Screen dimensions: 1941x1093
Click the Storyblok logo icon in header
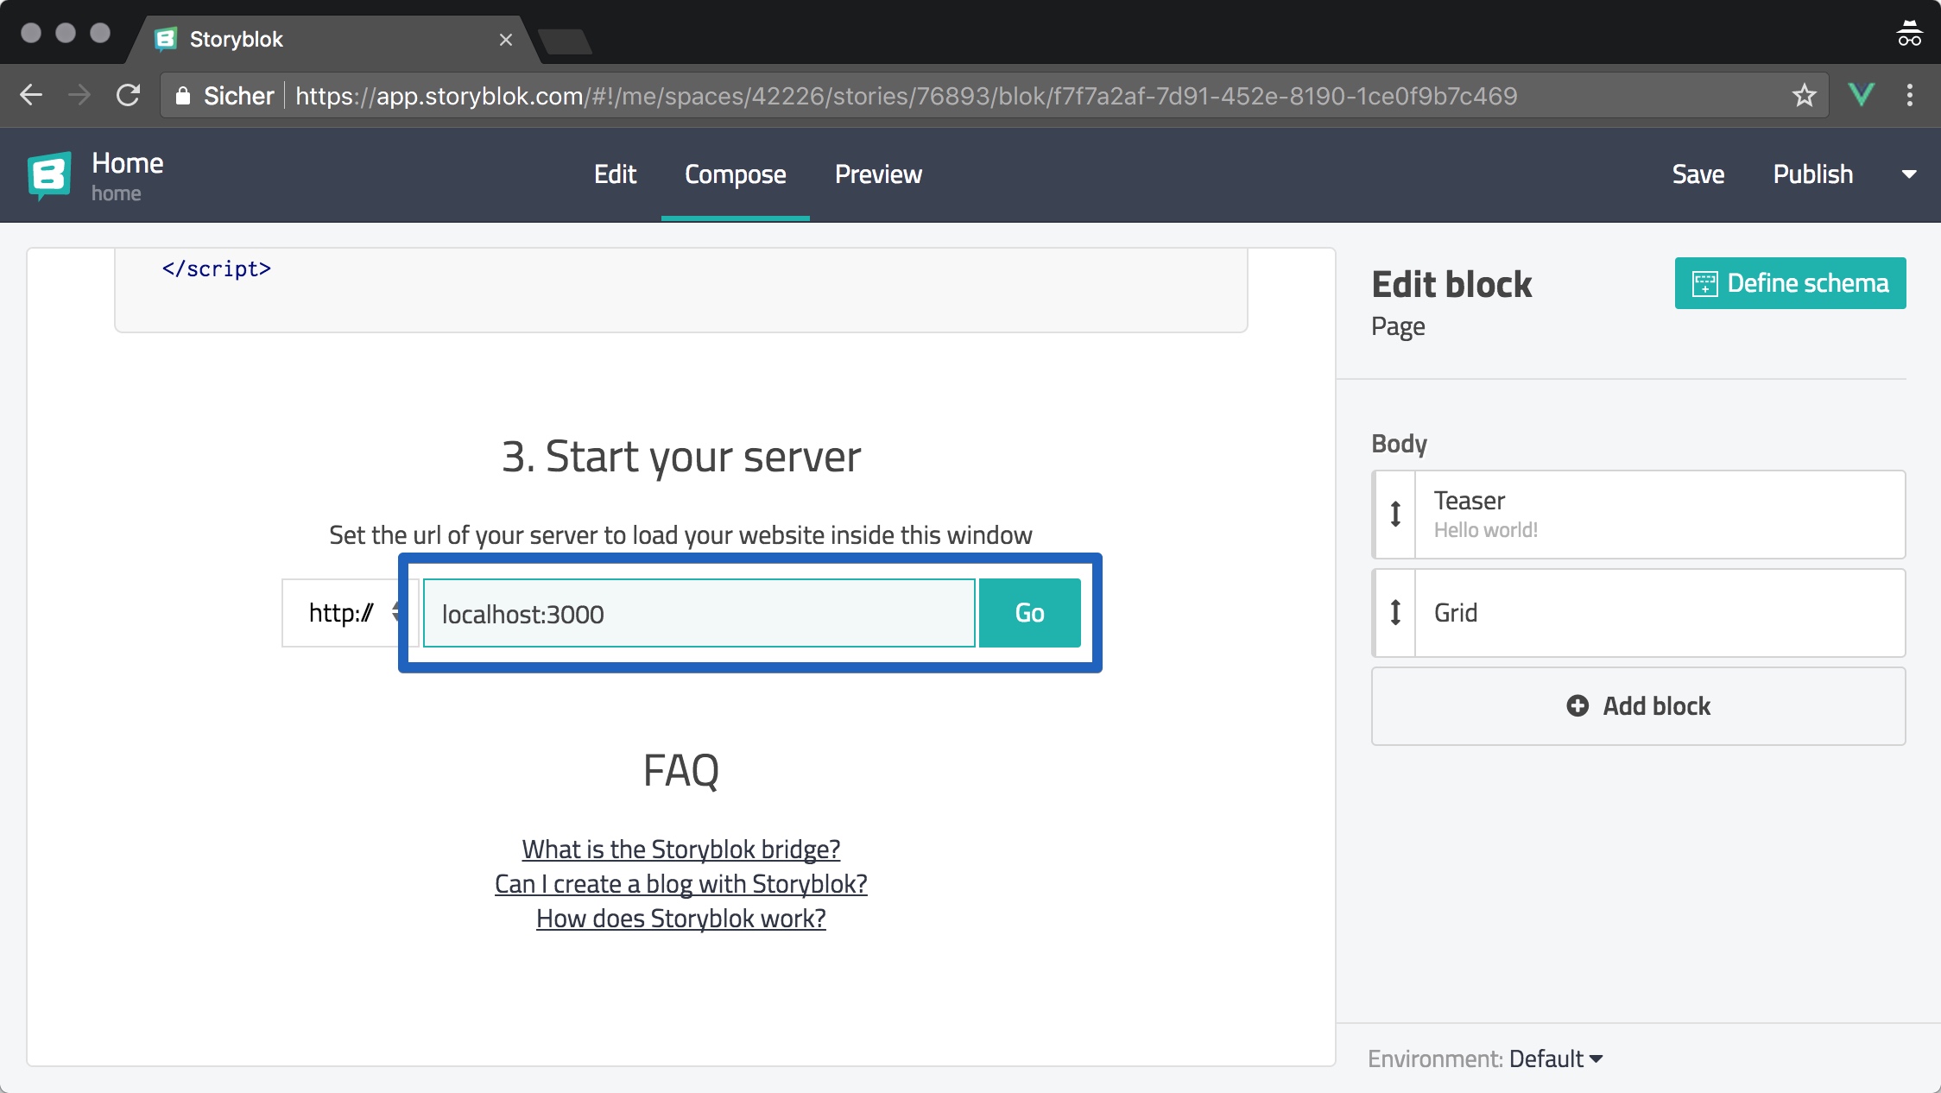[x=49, y=175]
